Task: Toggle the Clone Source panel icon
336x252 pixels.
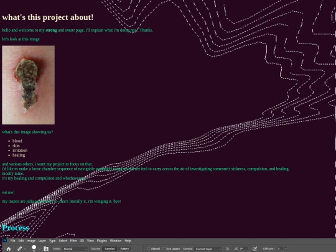Action: (46, 248)
